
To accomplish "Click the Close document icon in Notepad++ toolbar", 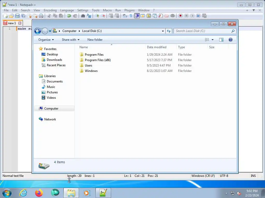I will [x=29, y=16].
